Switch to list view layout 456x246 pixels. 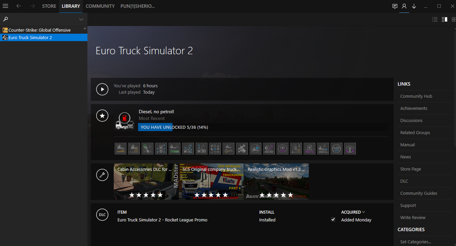435,20
